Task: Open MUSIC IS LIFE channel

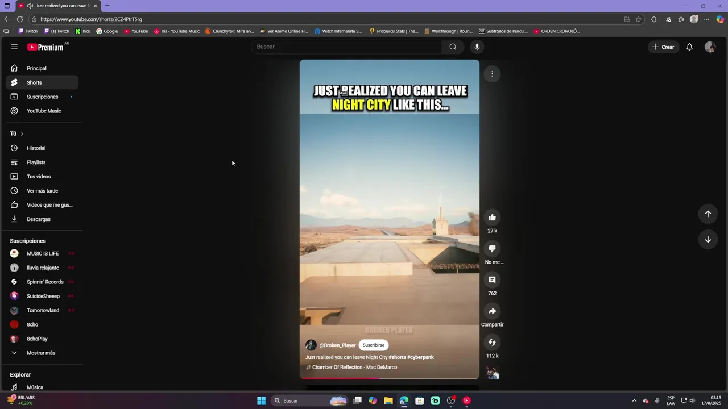Action: coord(42,253)
